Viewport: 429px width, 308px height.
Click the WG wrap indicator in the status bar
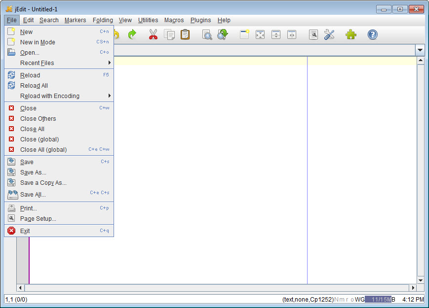click(x=359, y=299)
